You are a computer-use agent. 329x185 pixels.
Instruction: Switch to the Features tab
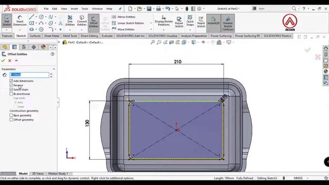click(x=7, y=36)
